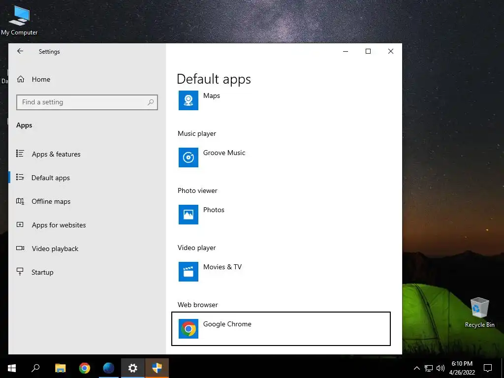Maximize the Settings window
Viewport: 504px width, 378px height.
pos(368,51)
